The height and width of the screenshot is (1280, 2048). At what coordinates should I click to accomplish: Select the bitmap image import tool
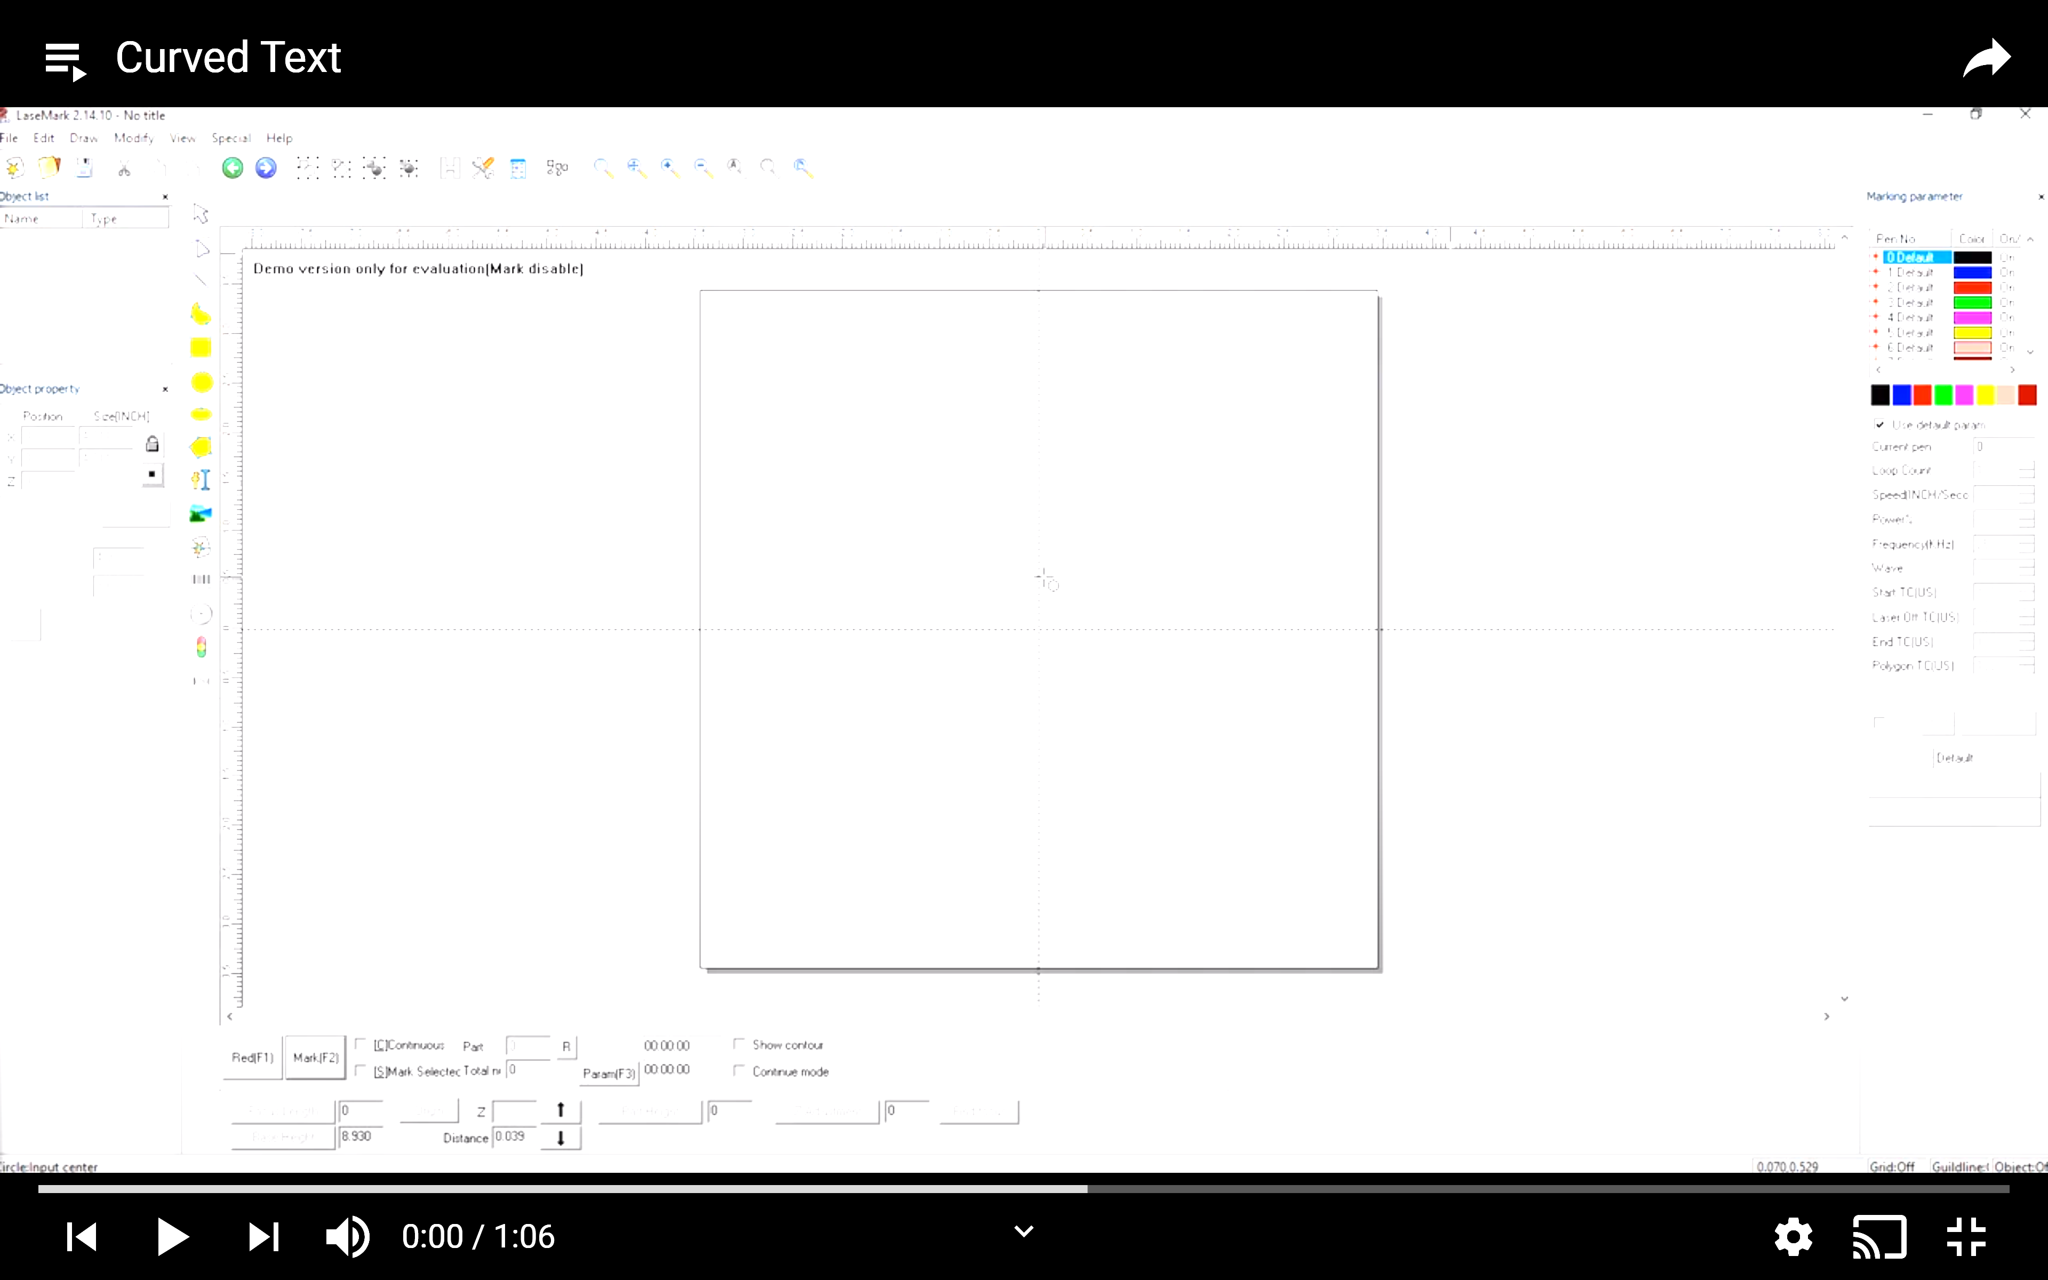[201, 514]
